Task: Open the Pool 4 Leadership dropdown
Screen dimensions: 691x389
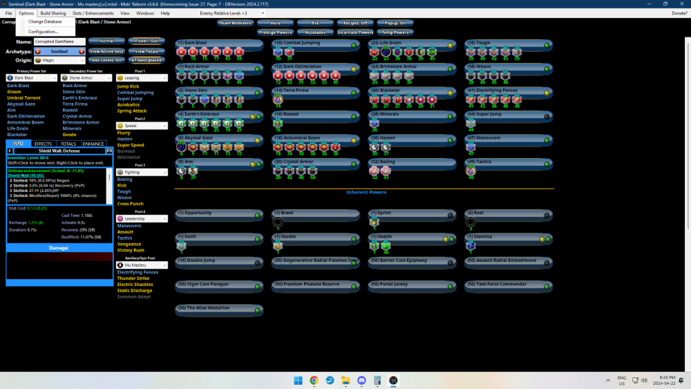Action: pyautogui.click(x=142, y=218)
